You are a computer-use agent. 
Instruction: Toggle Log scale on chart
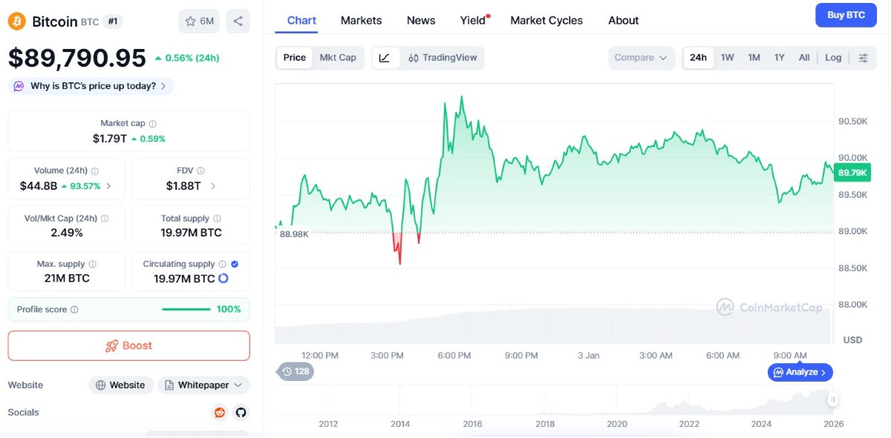pos(833,58)
